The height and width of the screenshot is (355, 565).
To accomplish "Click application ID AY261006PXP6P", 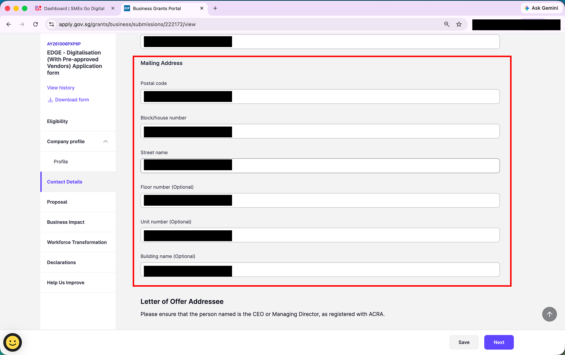I will point(64,44).
